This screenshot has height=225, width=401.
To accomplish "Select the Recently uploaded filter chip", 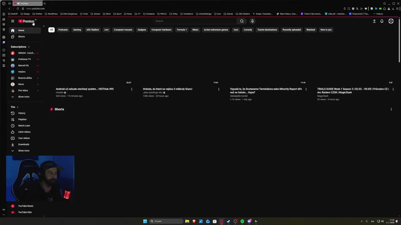I will click(x=292, y=30).
